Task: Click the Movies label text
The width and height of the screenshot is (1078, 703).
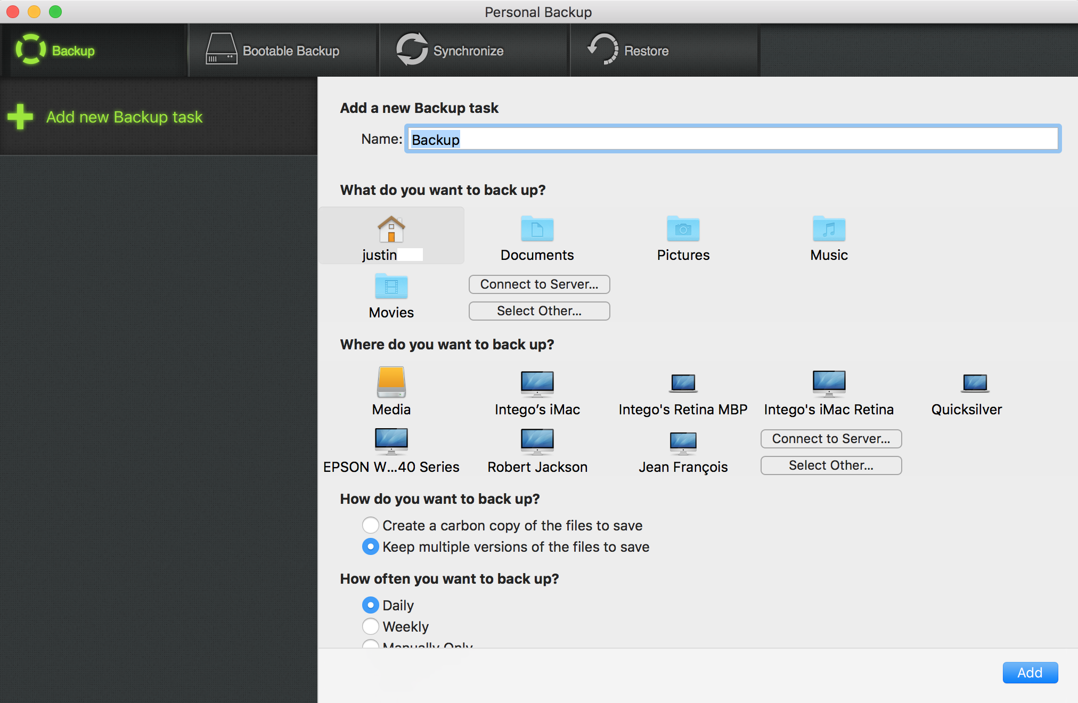Action: (x=391, y=313)
